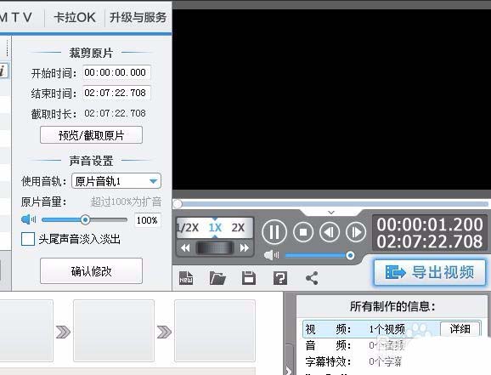Screen dimensions: 491x375
Task: Collapse player panel with down chevron
Action: 331,213
